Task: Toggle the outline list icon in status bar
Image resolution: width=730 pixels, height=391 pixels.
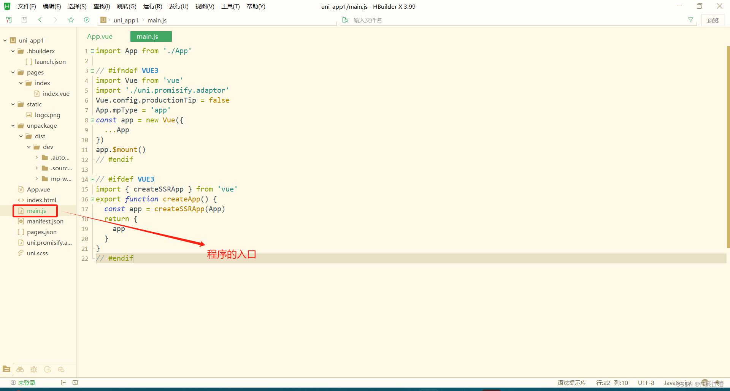Action: pos(63,383)
